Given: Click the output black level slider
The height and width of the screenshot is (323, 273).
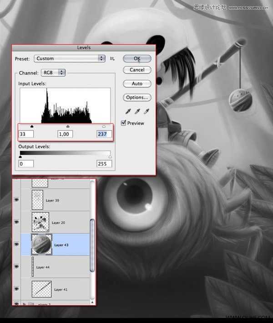Looking at the screenshot, I should (x=20, y=157).
